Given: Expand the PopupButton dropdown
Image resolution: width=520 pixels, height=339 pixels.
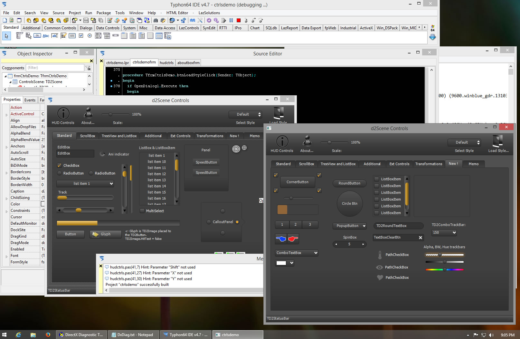Looking at the screenshot, I should coord(364,226).
